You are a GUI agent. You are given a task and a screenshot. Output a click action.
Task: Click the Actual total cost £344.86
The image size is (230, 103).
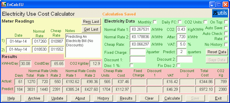tap(205, 82)
